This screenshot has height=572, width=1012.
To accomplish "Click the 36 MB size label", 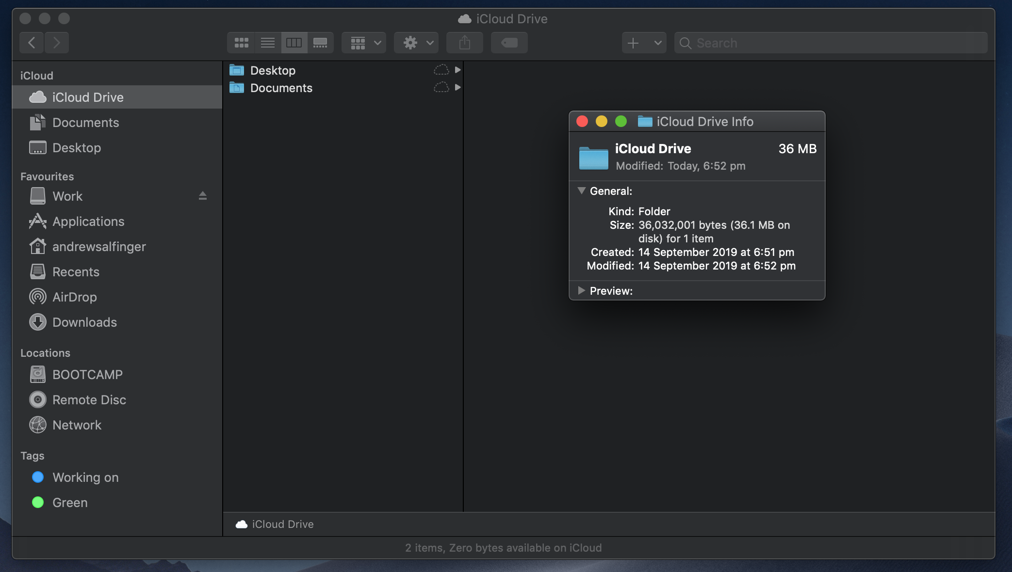I will (x=798, y=149).
